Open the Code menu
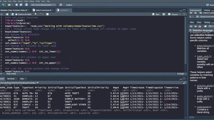This screenshot has height=120, width=214. [x=5, y=1]
